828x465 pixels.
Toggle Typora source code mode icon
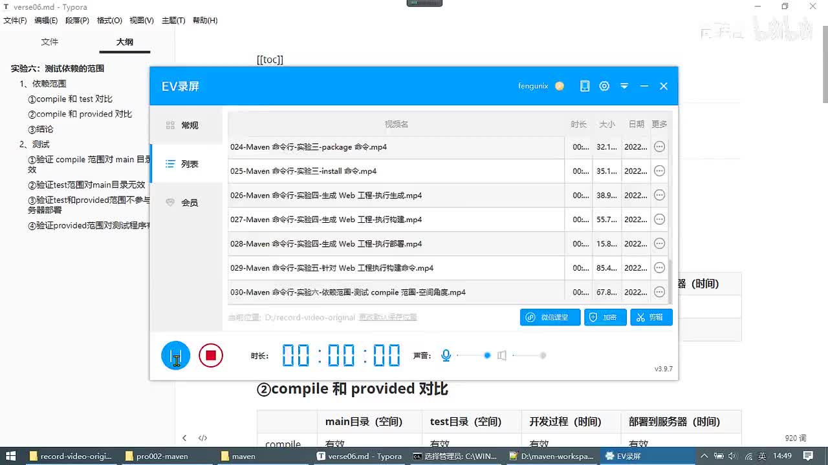point(202,438)
